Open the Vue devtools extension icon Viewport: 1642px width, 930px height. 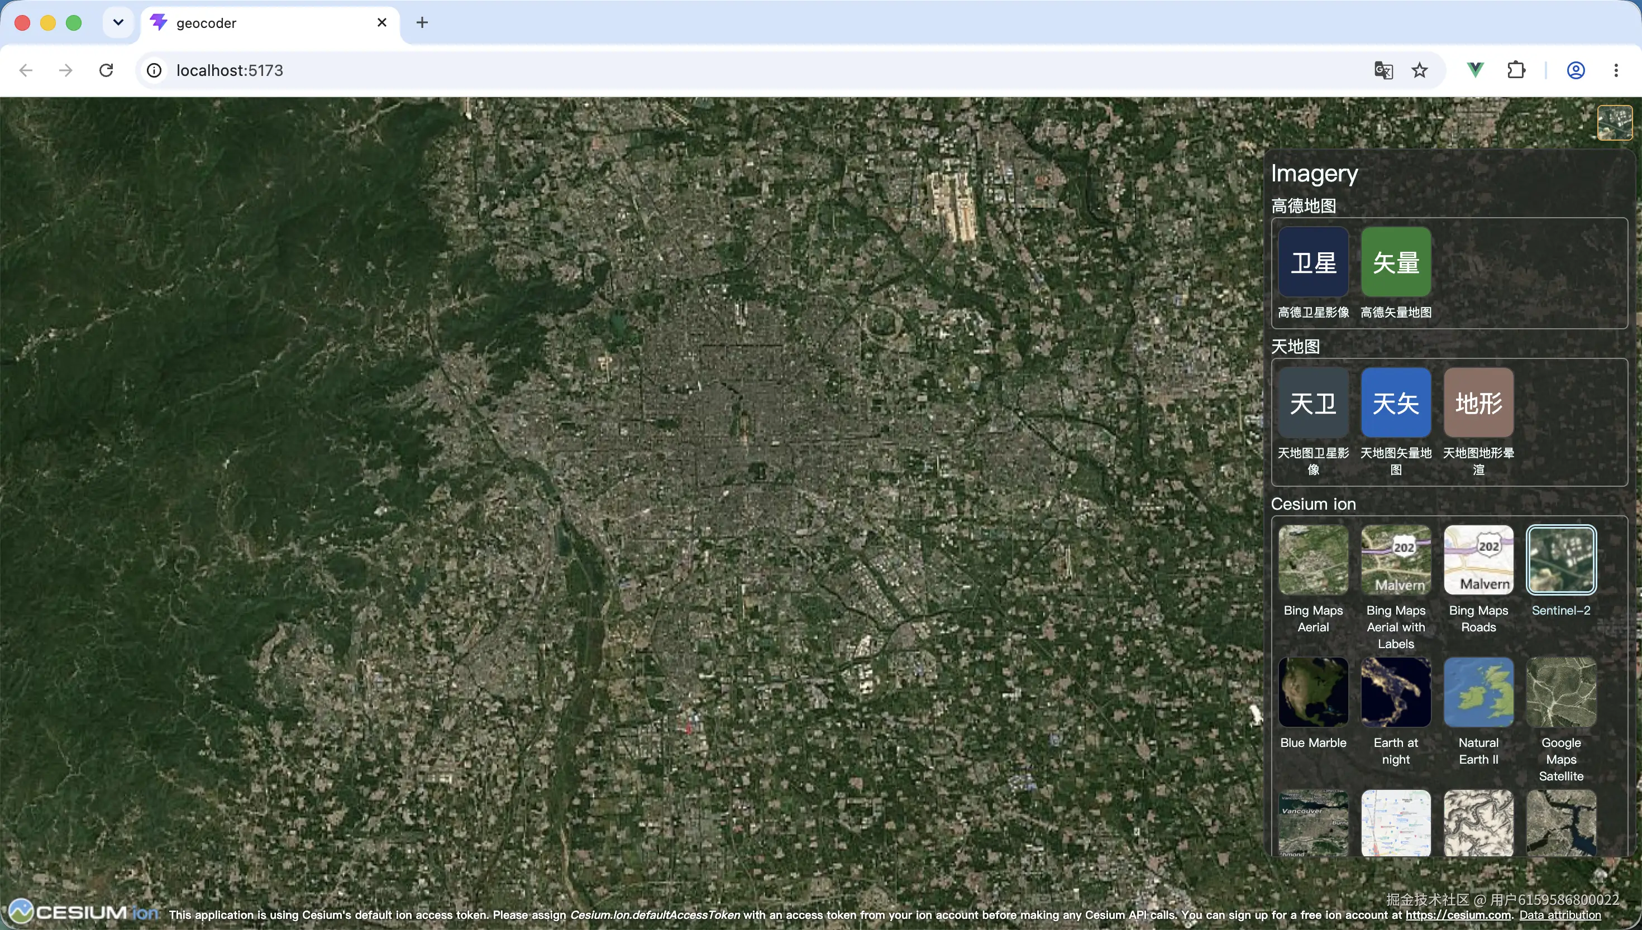coord(1475,70)
